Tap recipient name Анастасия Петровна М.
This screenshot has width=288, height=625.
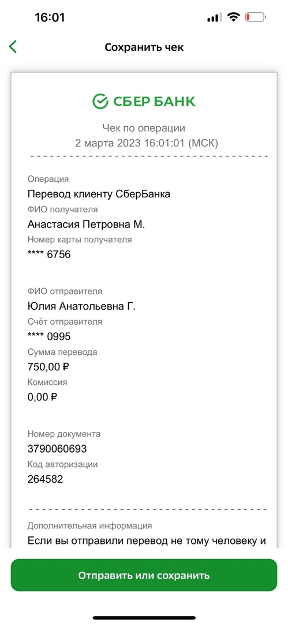coord(87,225)
